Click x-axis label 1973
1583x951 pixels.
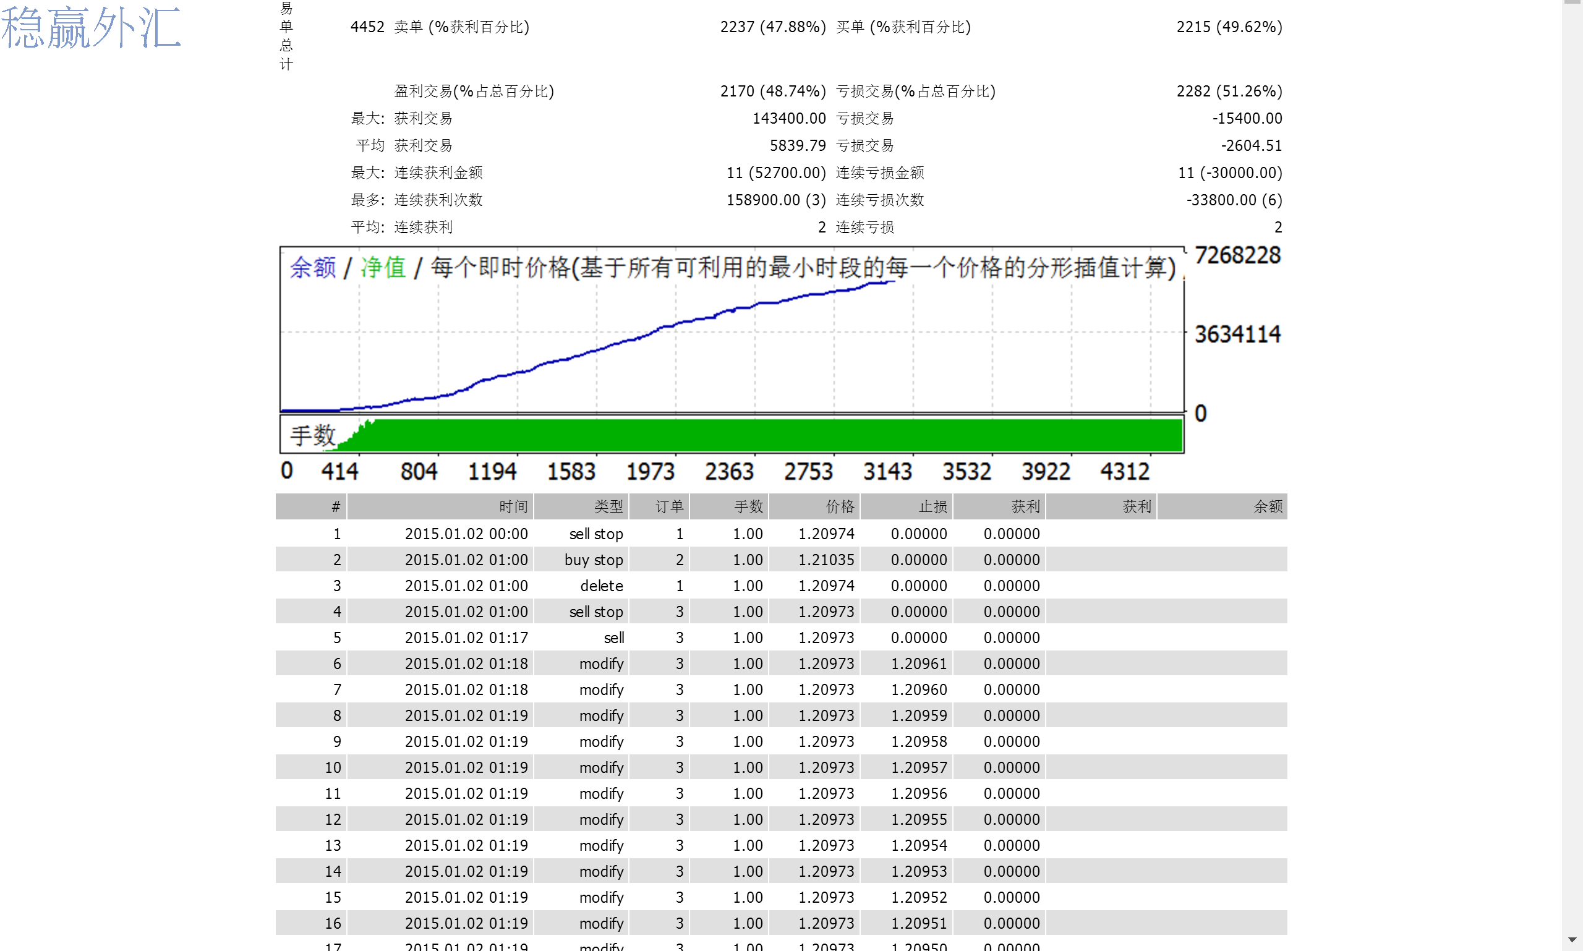pos(650,472)
